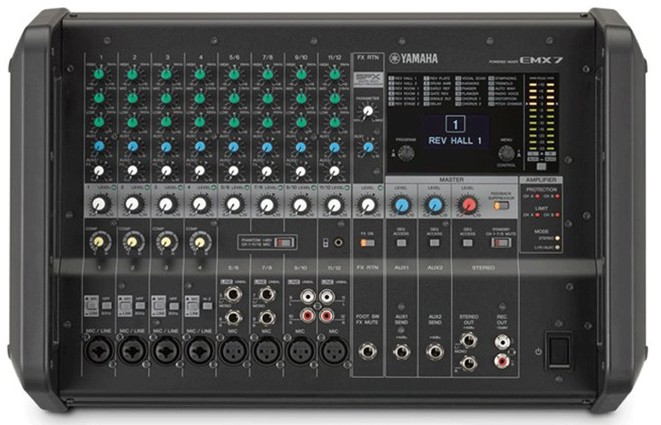Click the channel 4 COMP yellow knob
The width and height of the screenshot is (661, 425).
(200, 242)
